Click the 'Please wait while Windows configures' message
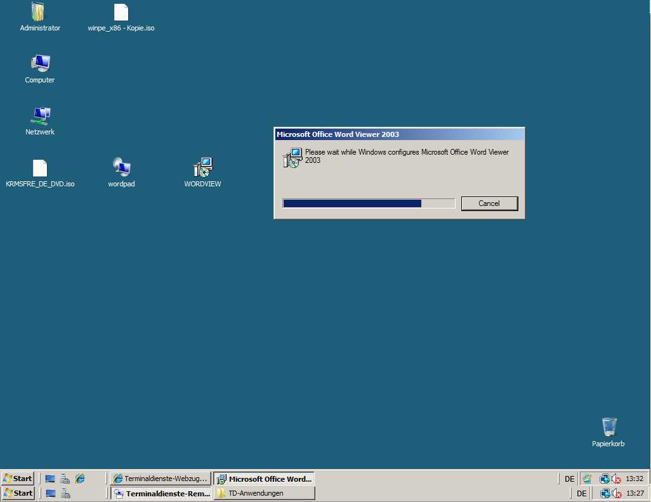 coord(407,156)
